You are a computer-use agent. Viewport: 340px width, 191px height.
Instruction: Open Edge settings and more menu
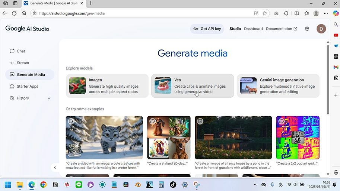tap(326, 13)
